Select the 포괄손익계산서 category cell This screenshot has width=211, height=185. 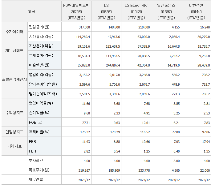click(x=14, y=79)
